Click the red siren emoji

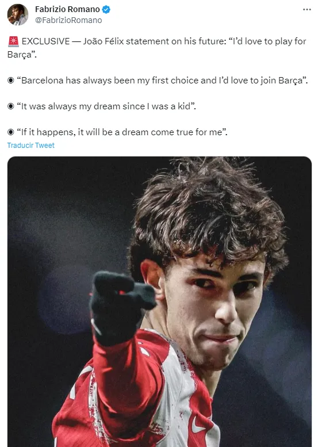[x=13, y=41]
